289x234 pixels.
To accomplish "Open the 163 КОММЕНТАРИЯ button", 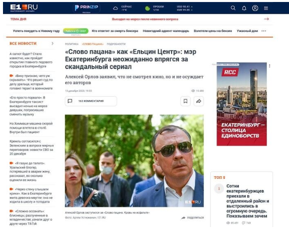I will [91, 101].
